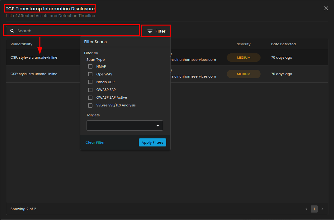
Task: Enable SSLyze SSL/TLS Analysis filter
Action: (90, 105)
